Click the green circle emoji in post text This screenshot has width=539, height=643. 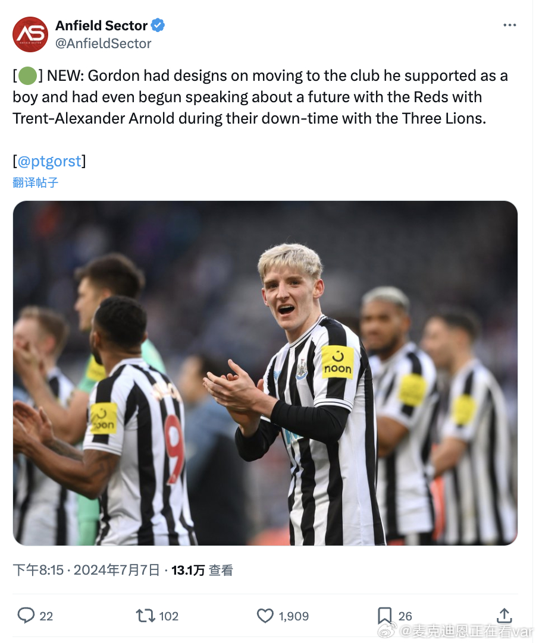28,76
